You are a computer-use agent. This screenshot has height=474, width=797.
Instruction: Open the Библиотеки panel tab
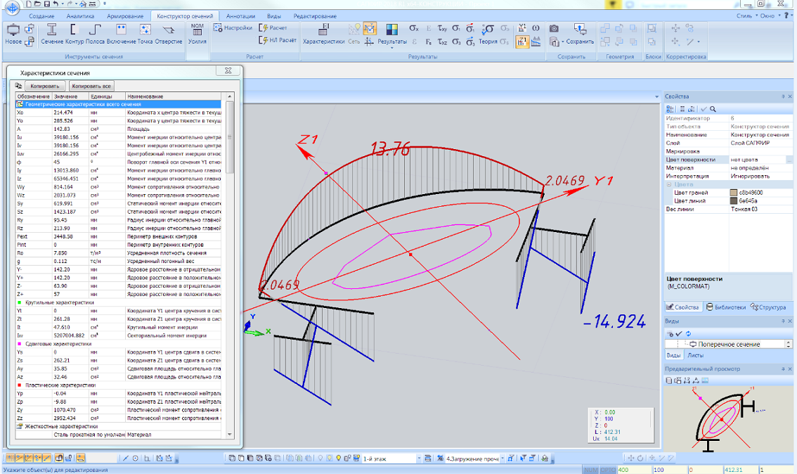tap(726, 307)
